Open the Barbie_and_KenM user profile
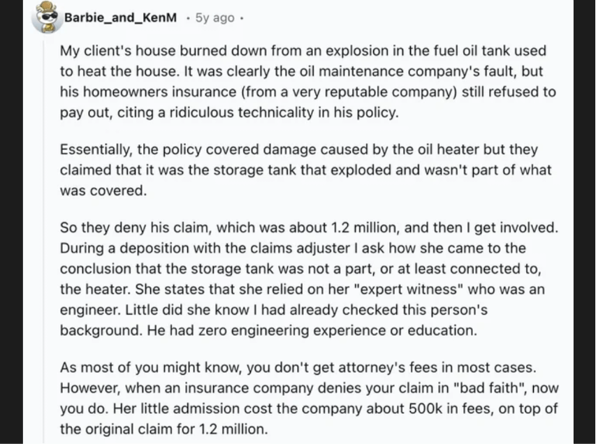This screenshot has height=444, width=596. (x=121, y=17)
